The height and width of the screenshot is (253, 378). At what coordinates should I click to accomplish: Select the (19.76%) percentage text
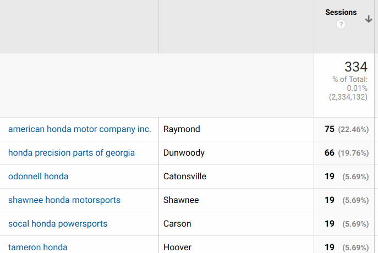click(x=353, y=153)
